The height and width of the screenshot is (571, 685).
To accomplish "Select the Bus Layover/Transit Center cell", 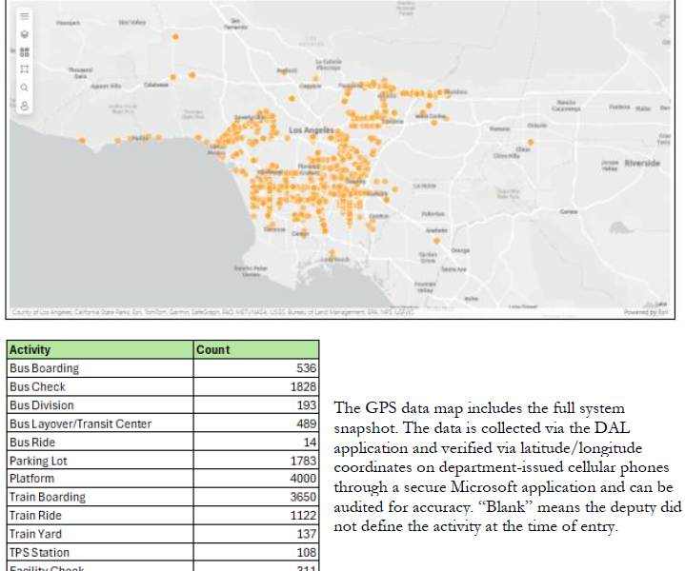I will pyautogui.click(x=100, y=423).
